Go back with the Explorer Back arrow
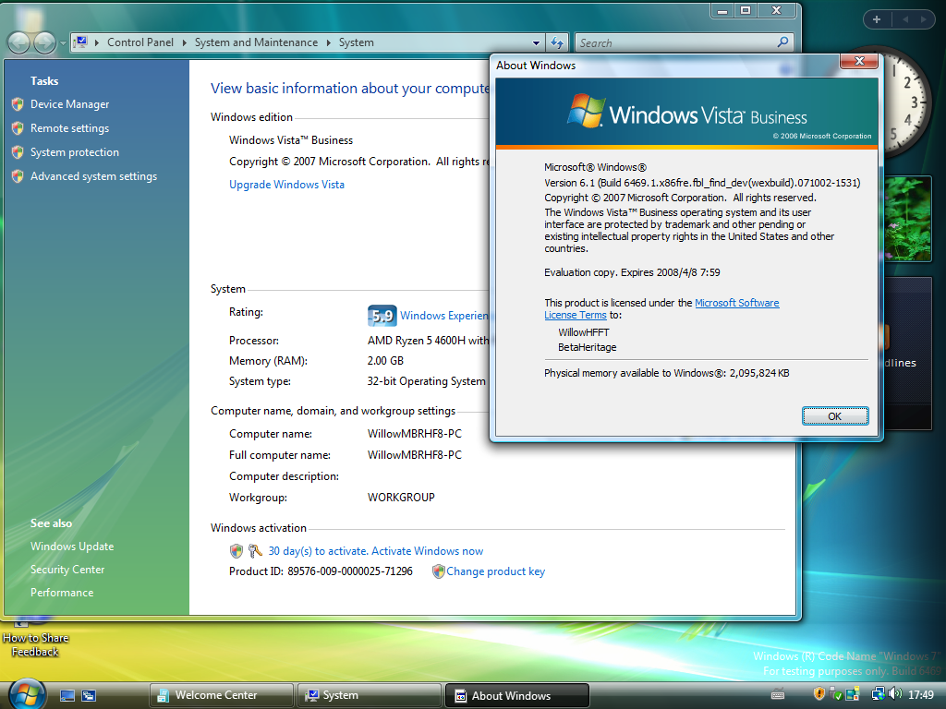Screen dimensions: 946x709 (18, 42)
